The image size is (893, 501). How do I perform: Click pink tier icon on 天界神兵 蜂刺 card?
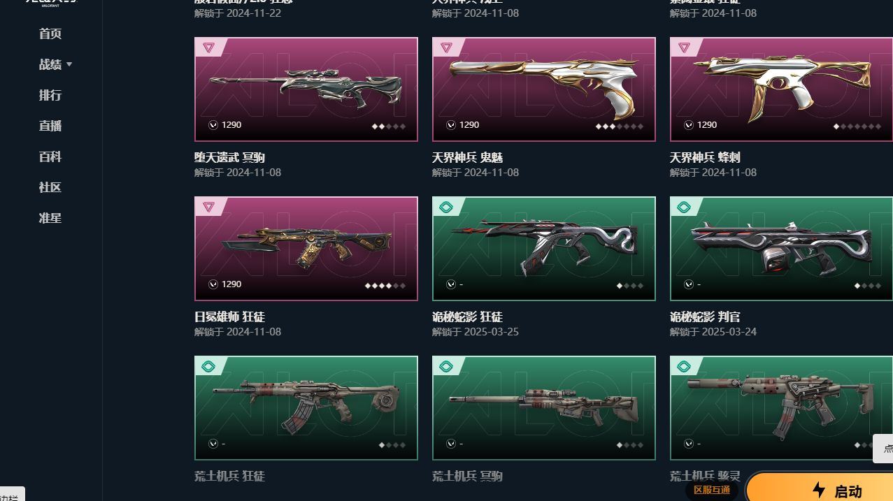tap(684, 48)
